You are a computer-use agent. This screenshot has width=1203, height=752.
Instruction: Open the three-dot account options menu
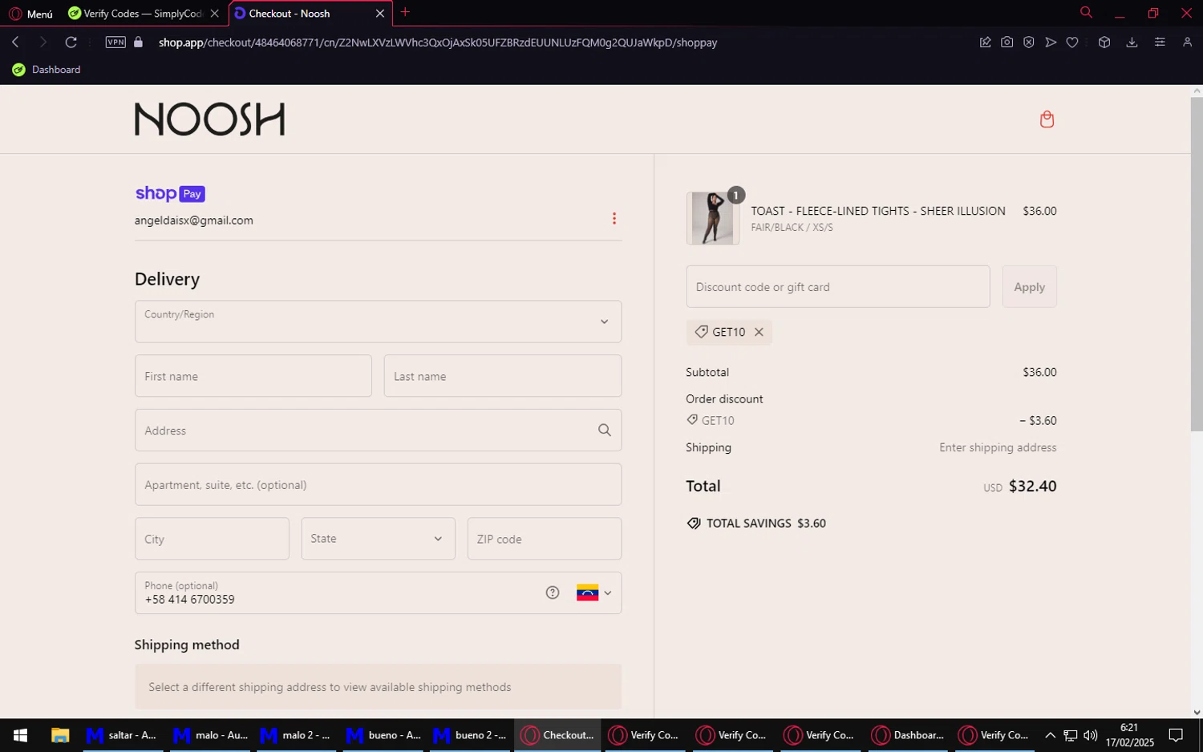coord(614,219)
